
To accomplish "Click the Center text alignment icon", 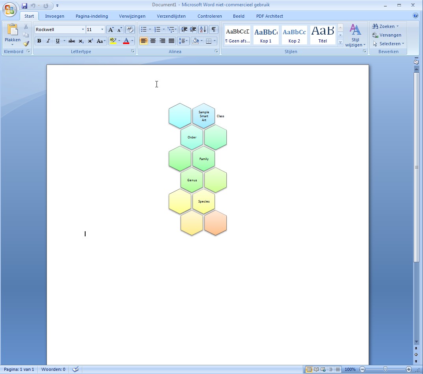I will pos(153,41).
